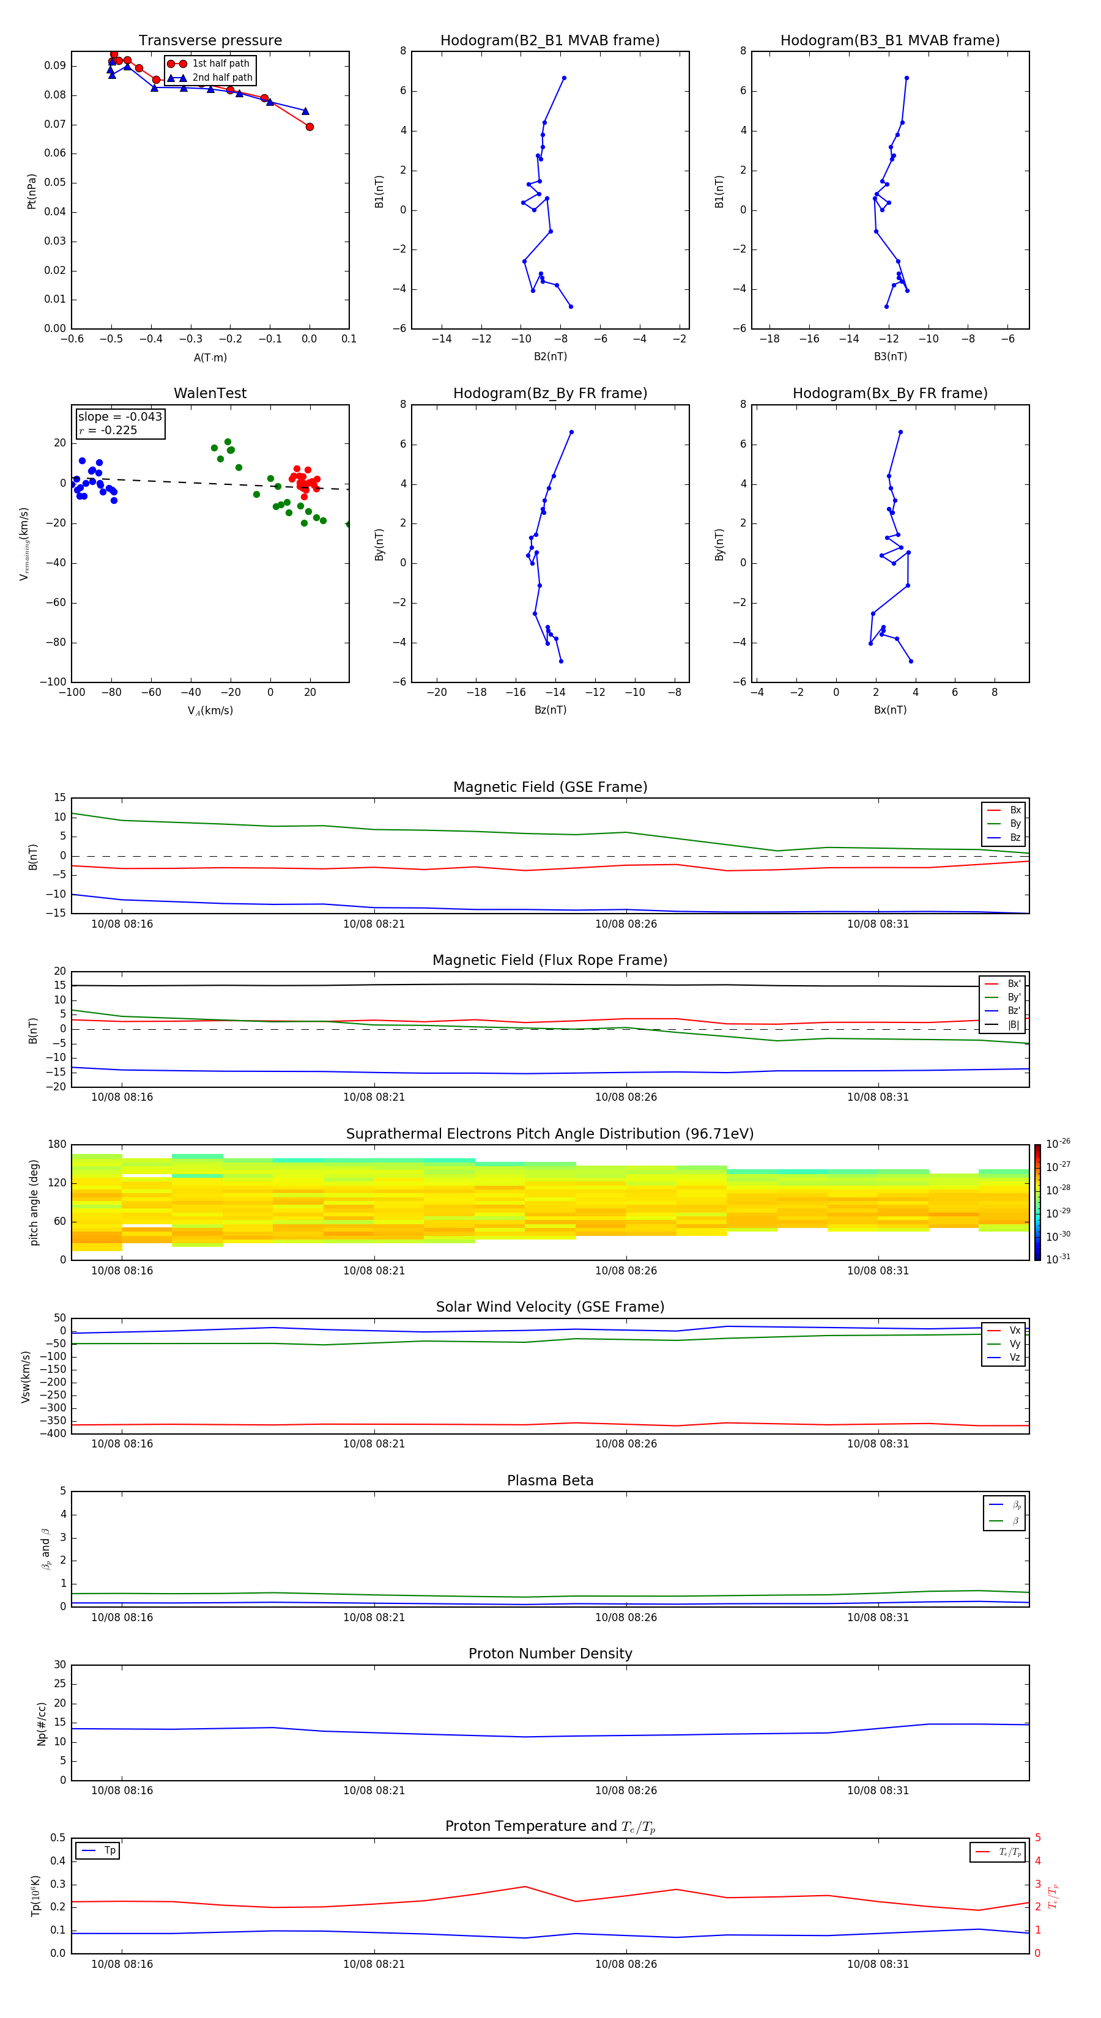Click the "Np(#/cc)" y-axis label

coord(42,1723)
